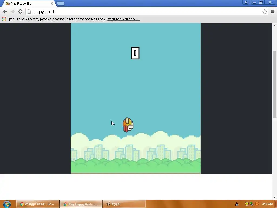Click the flappybird.io address bar
The image size is (277, 208).
pyautogui.click(x=147, y=12)
